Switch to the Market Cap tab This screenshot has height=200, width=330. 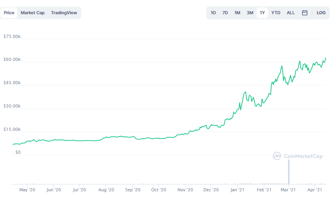[33, 13]
